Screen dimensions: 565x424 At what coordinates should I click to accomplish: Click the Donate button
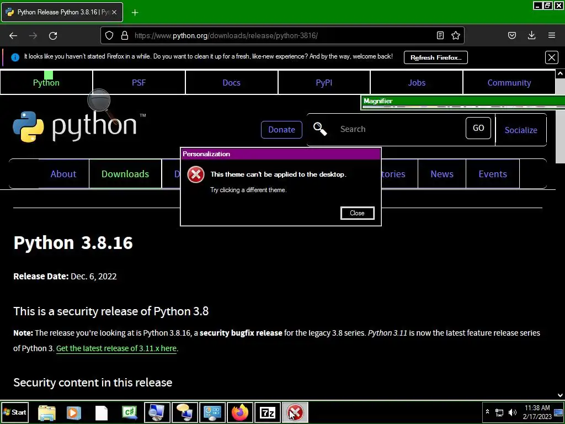pos(281,129)
